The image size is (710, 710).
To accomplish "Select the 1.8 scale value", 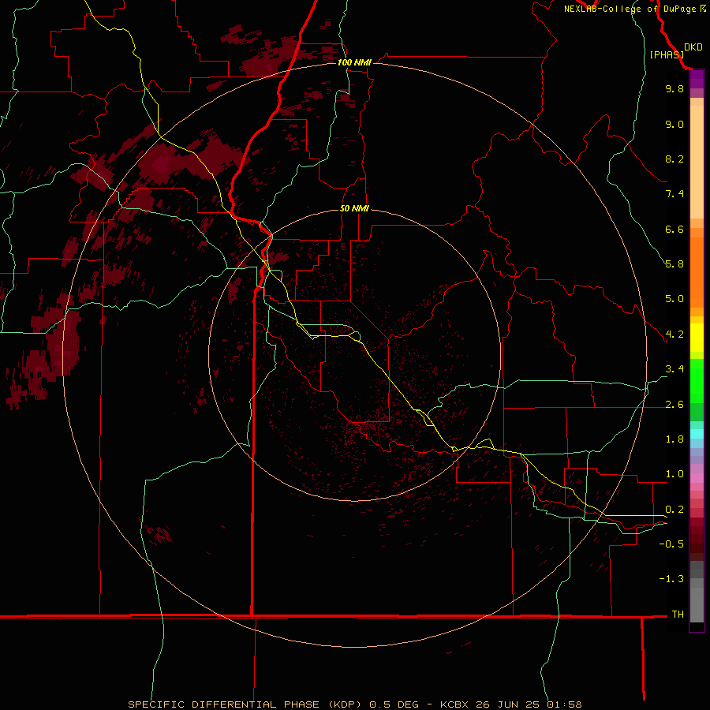I will pyautogui.click(x=674, y=439).
